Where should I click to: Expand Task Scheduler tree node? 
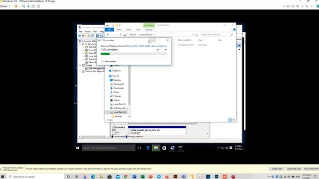[x=83, y=47]
